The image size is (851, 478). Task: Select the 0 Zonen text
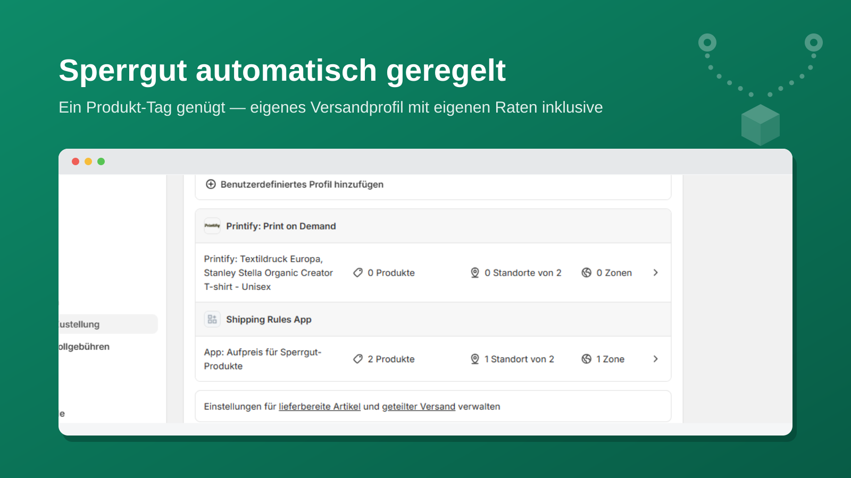click(614, 273)
